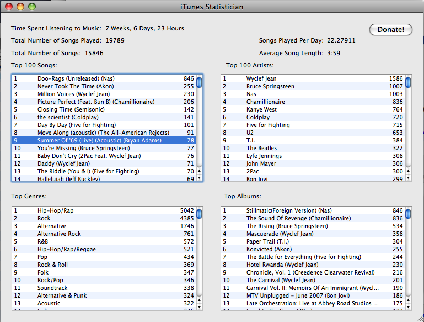
Task: Select artist Lyfe Jennings
Action: [x=313, y=156]
